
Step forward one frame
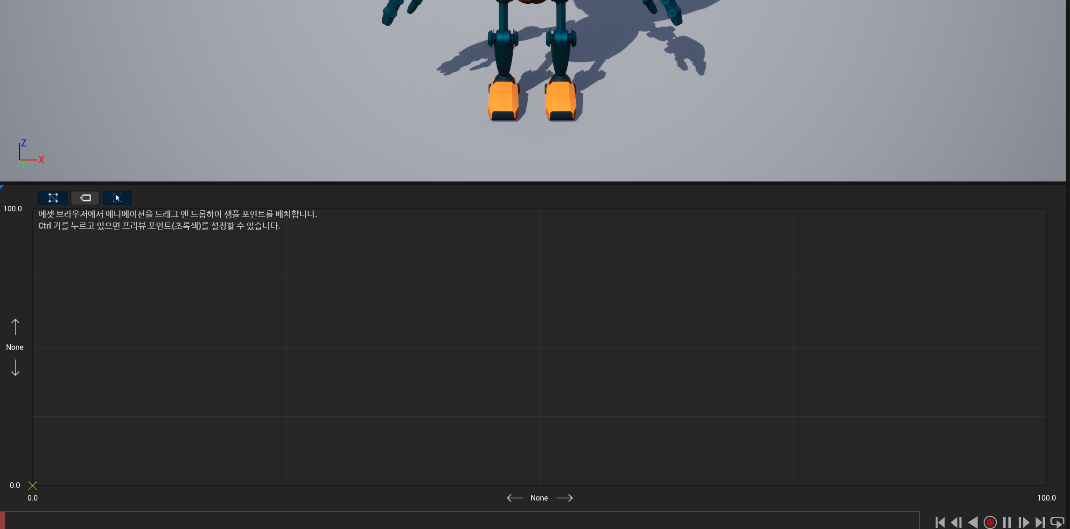point(1024,522)
